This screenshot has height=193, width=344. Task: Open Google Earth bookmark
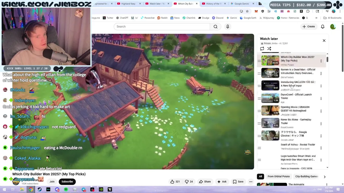pyautogui.click(x=248, y=18)
